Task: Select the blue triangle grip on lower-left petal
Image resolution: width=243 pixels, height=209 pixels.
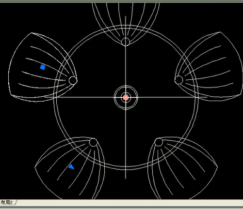Action: point(71,167)
